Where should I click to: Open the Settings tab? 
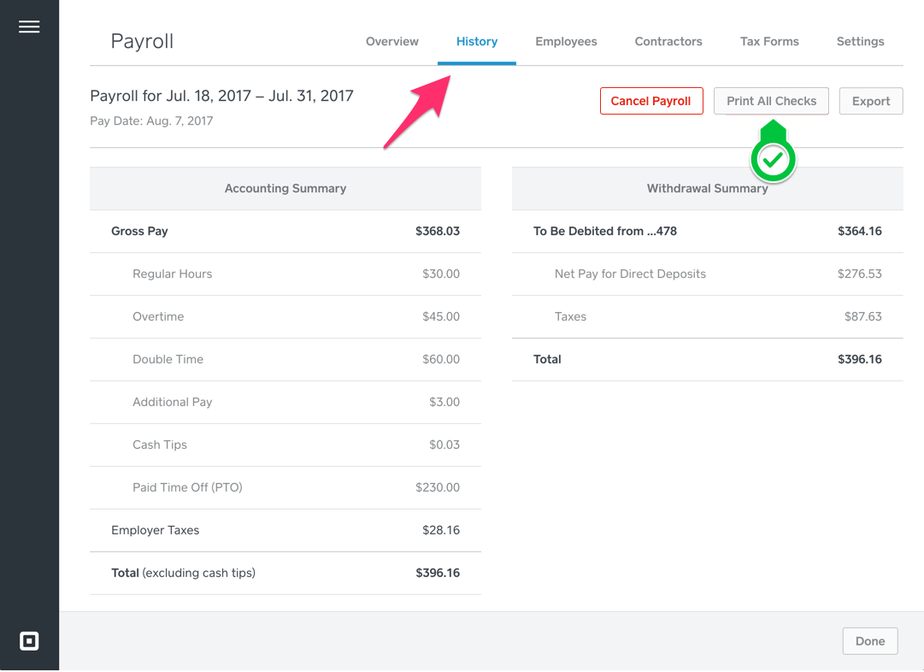(860, 41)
